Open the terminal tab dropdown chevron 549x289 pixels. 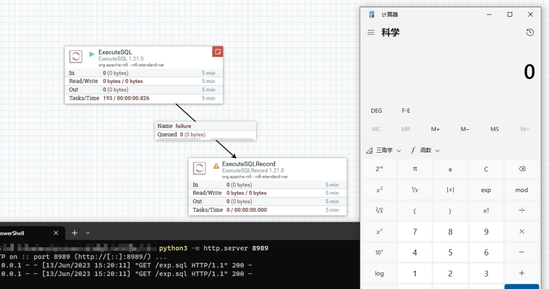coord(87,233)
